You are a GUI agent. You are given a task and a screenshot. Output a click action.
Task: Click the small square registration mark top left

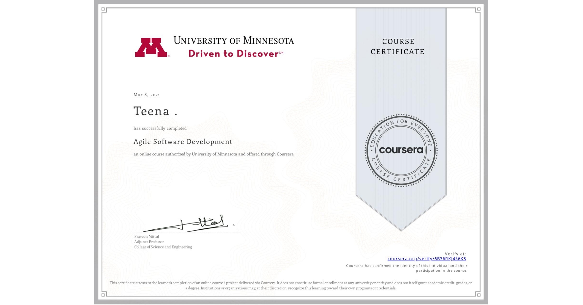click(104, 10)
